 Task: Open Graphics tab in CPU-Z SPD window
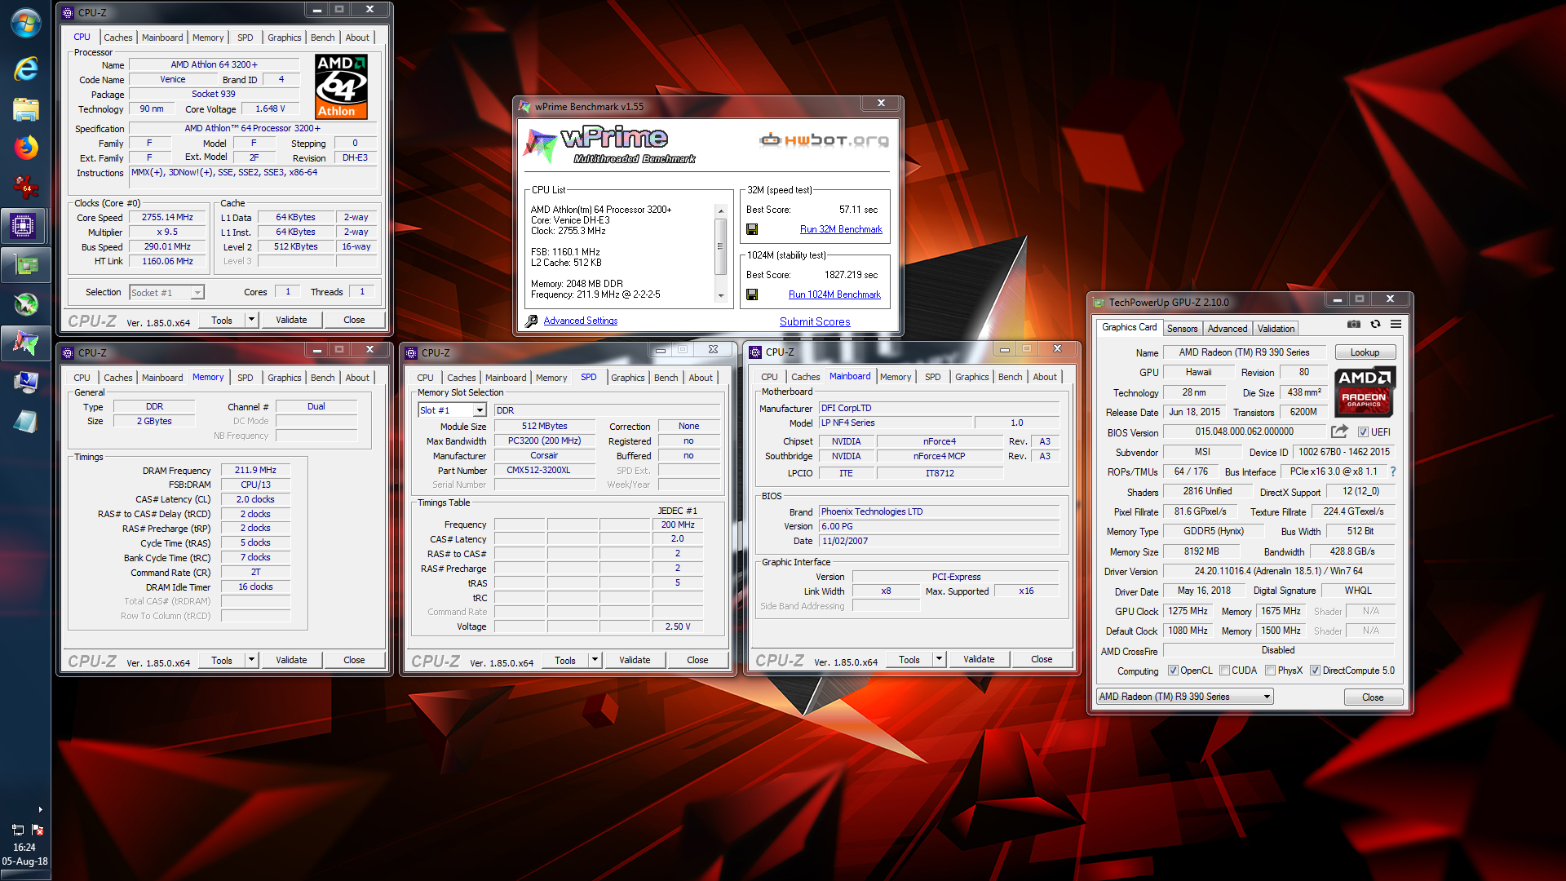coord(627,378)
